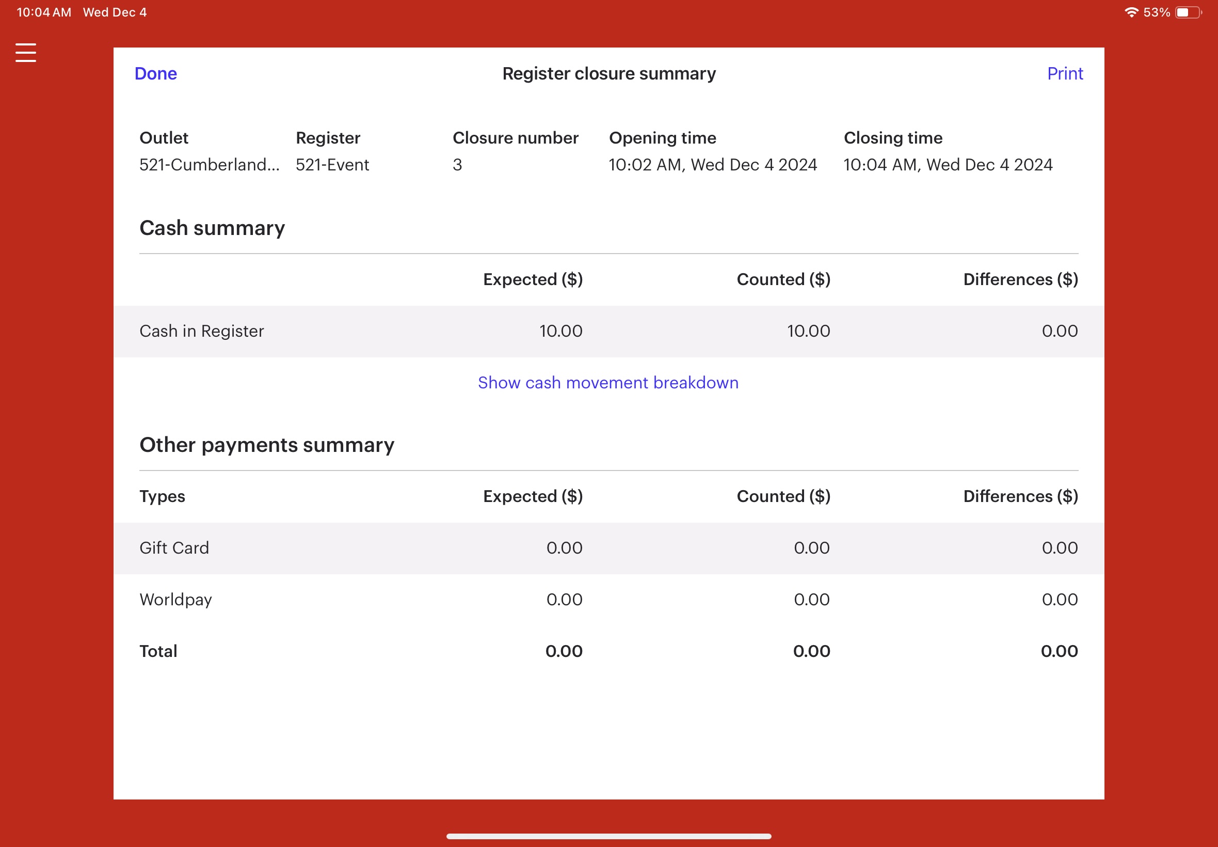Tap the Worldpay row label
1218x847 pixels.
pyautogui.click(x=175, y=600)
